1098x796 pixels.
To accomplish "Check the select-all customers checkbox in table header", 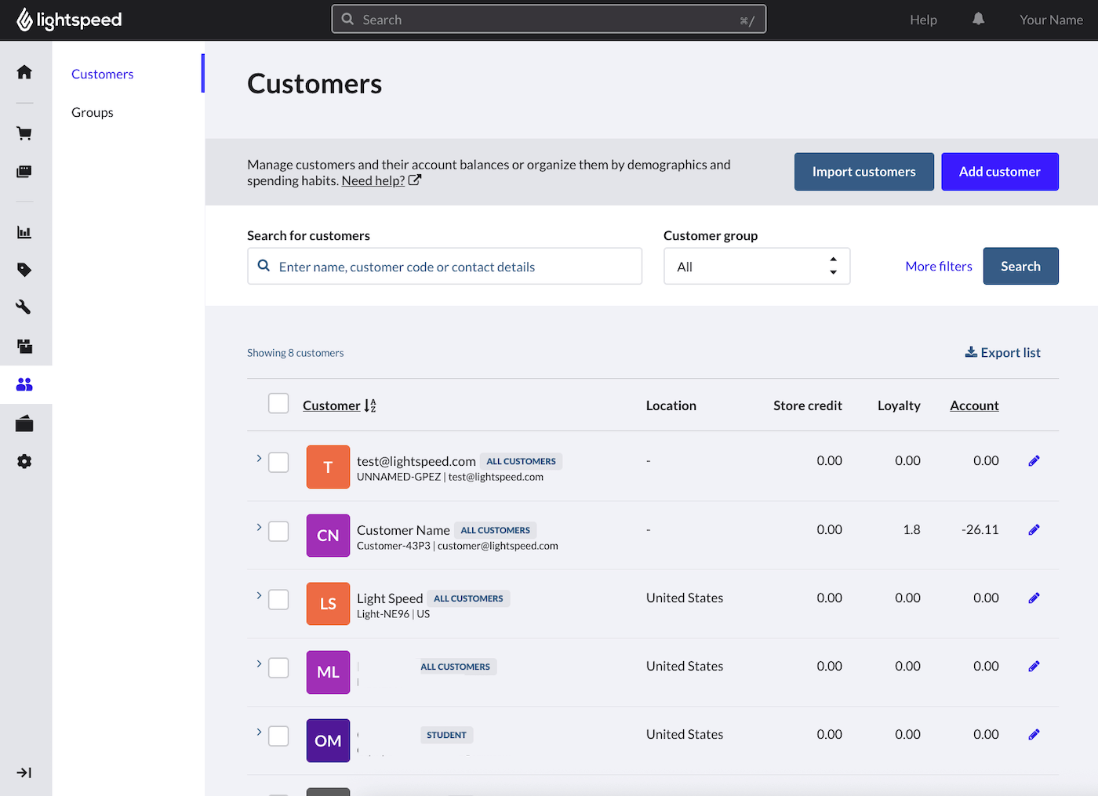I will tap(278, 402).
